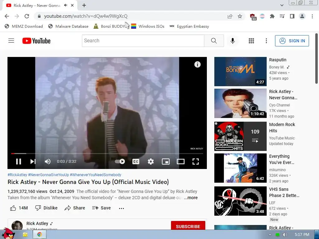Reload the page
Screen dimensions: 319x239
click(27, 16)
